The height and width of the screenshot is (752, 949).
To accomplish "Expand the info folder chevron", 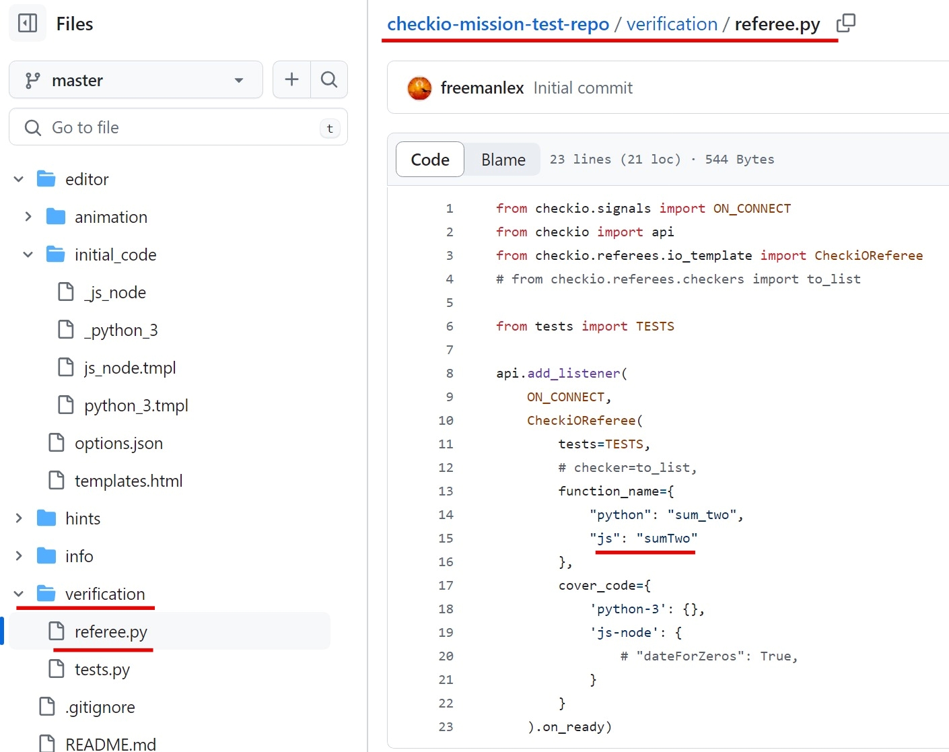I will 19,556.
